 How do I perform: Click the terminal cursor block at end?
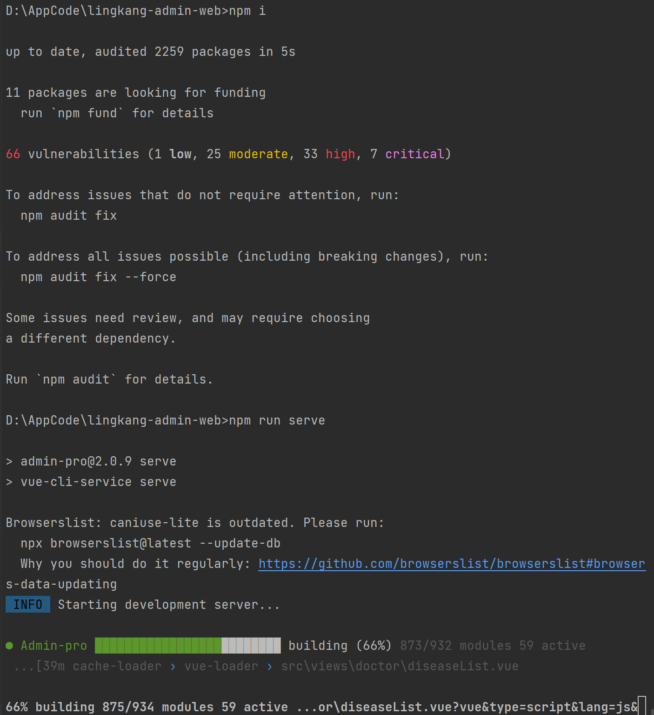642,706
